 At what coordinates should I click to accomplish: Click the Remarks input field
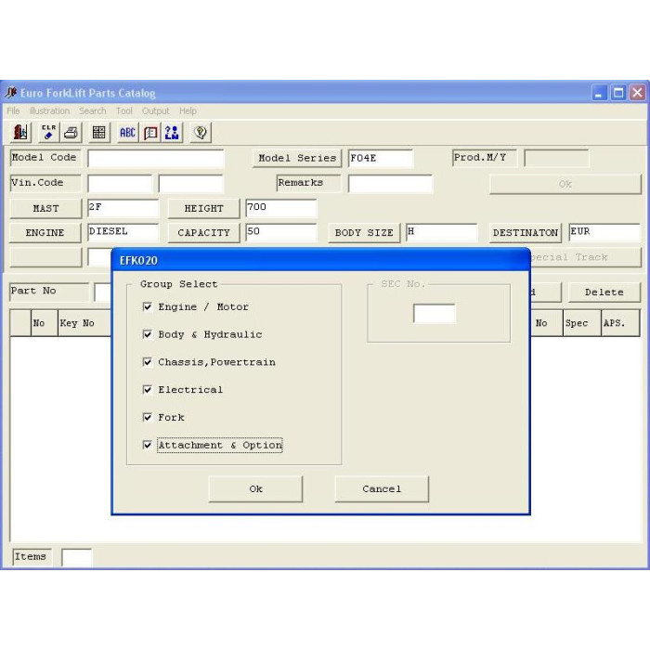[x=390, y=184]
